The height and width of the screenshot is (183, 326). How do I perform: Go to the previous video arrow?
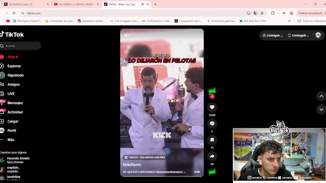[321, 96]
